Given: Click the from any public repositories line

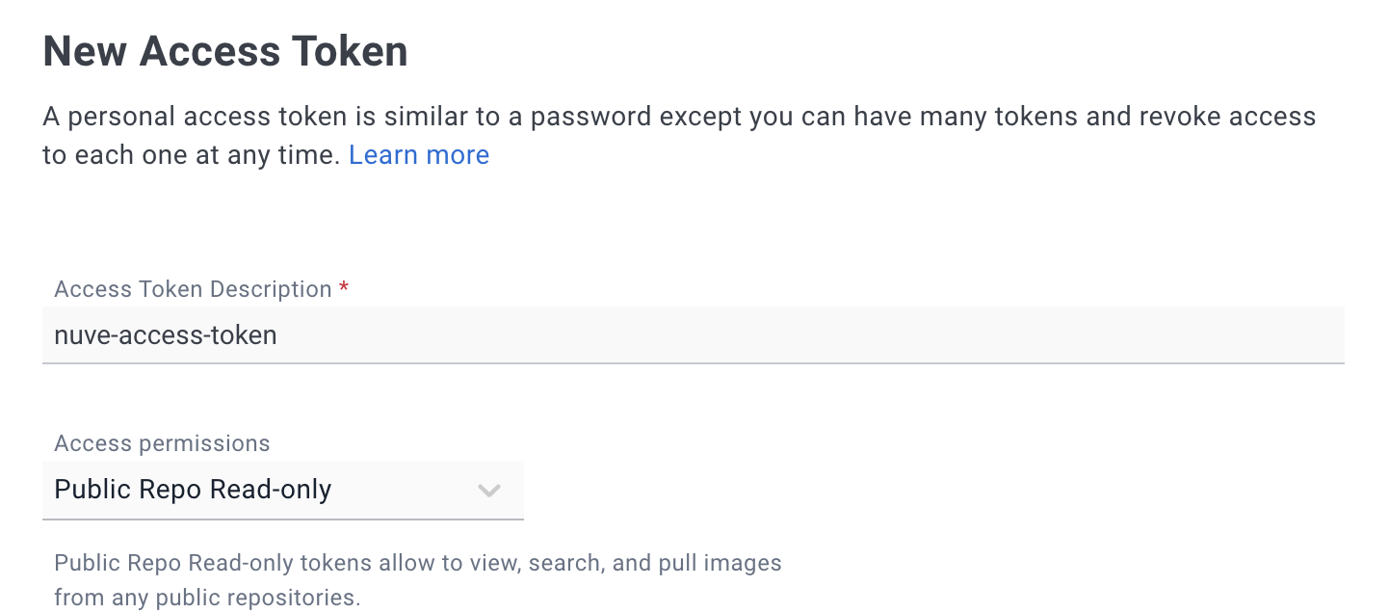Looking at the screenshot, I should [207, 598].
